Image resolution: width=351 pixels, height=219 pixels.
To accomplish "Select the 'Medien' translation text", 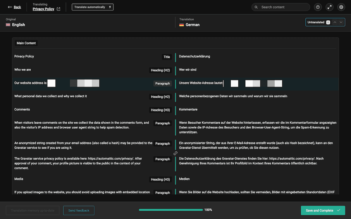I will point(185,179).
